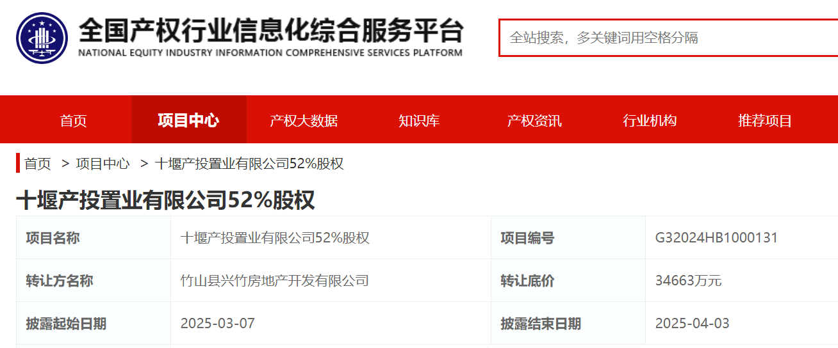Focus the 全站搜索 search input field
The height and width of the screenshot is (348, 838).
(668, 38)
